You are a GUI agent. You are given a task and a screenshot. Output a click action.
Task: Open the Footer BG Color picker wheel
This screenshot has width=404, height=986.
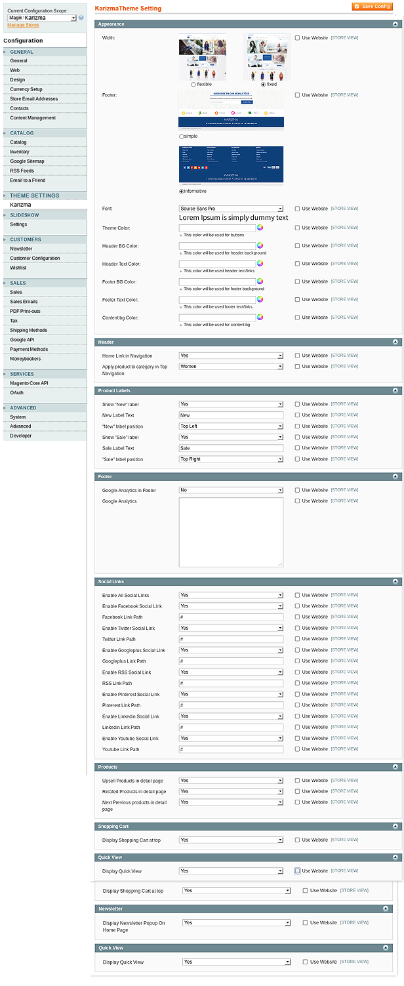point(260,281)
